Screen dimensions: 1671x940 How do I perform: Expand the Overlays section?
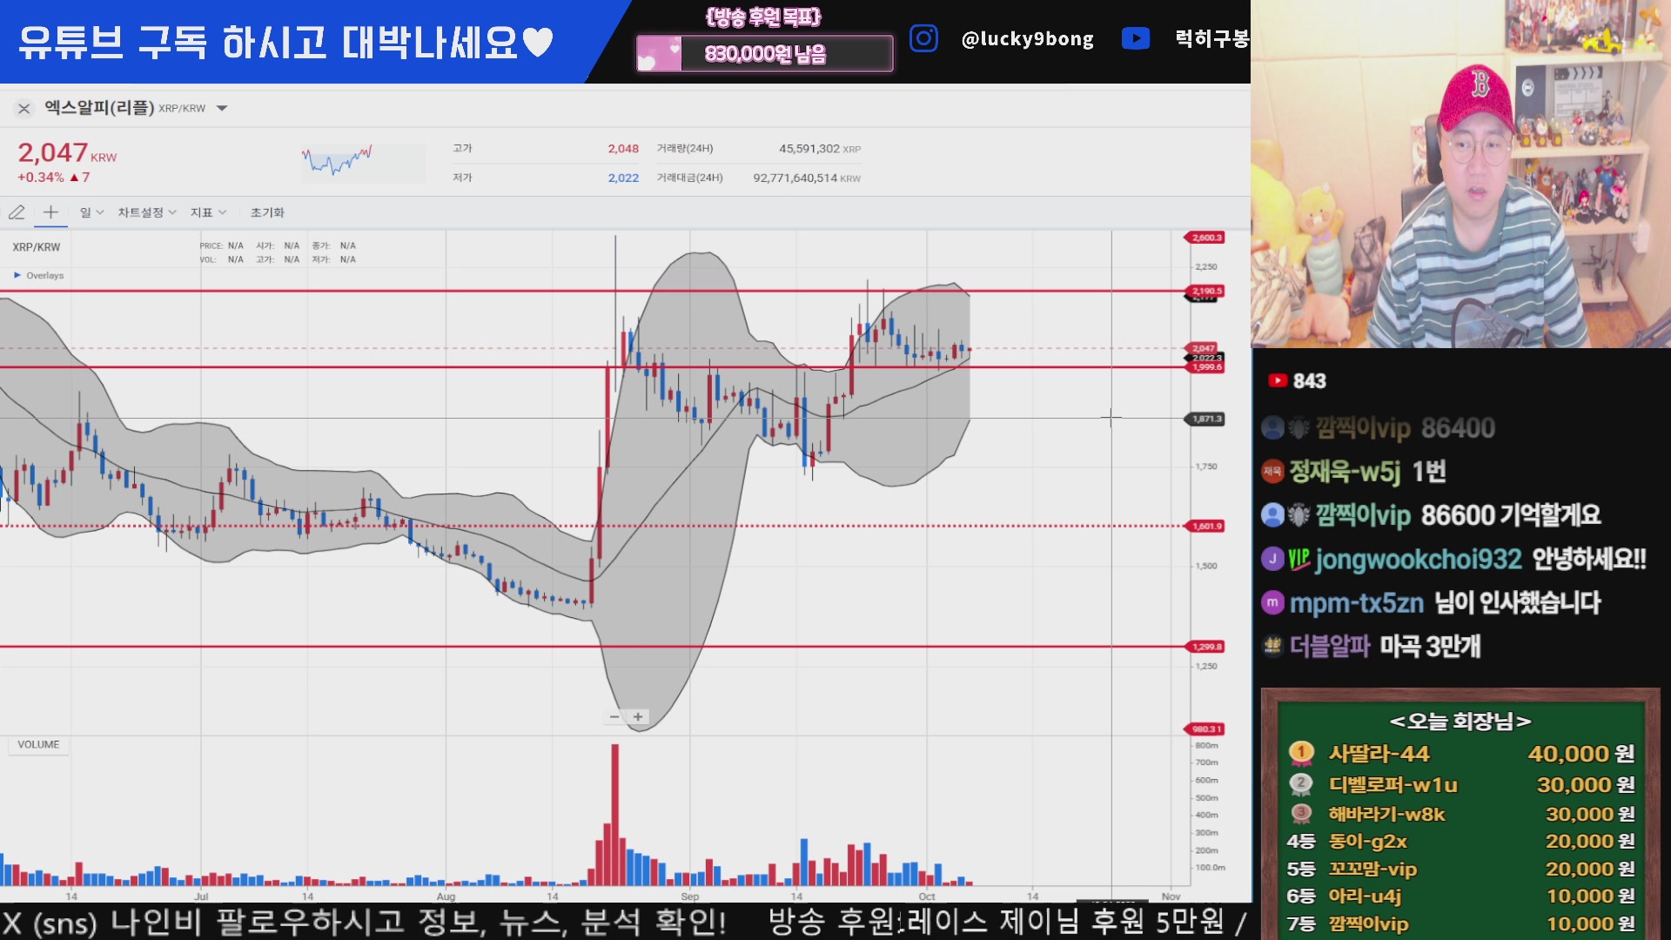point(39,275)
